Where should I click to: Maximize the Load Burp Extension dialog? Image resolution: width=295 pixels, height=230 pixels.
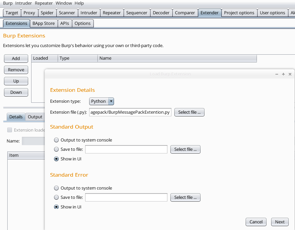(283, 74)
